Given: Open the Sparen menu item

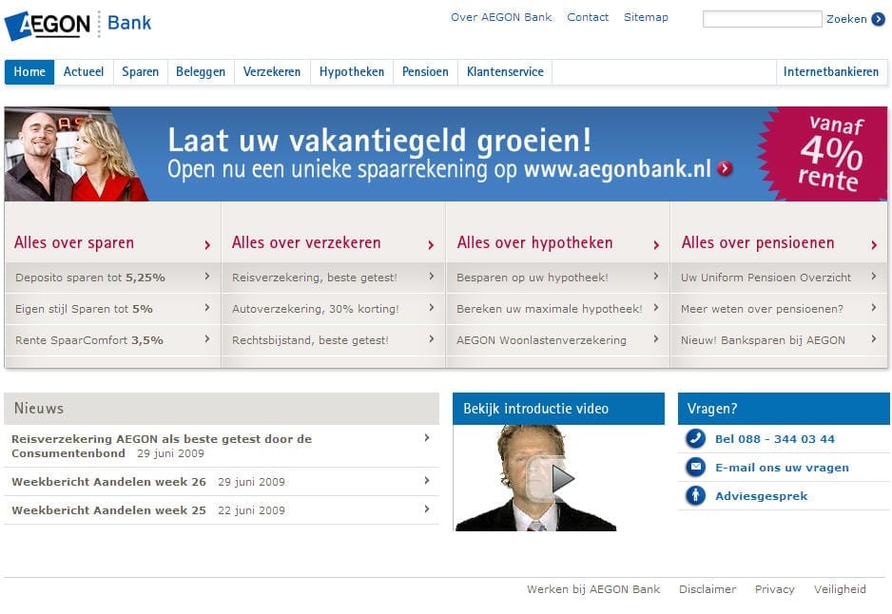Looking at the screenshot, I should 140,71.
